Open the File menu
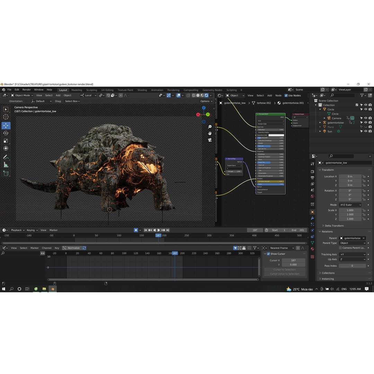This screenshot has height=374, width=374. (x=9, y=90)
